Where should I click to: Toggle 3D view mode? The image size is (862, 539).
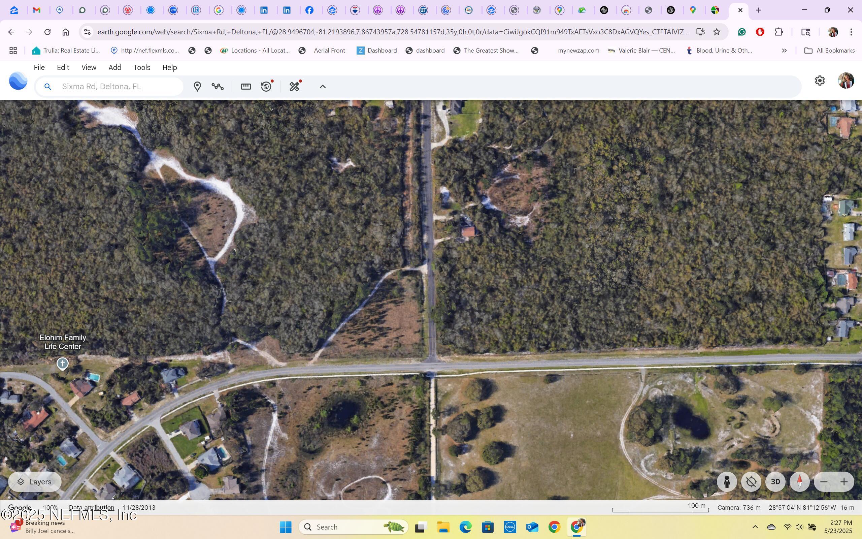click(775, 482)
